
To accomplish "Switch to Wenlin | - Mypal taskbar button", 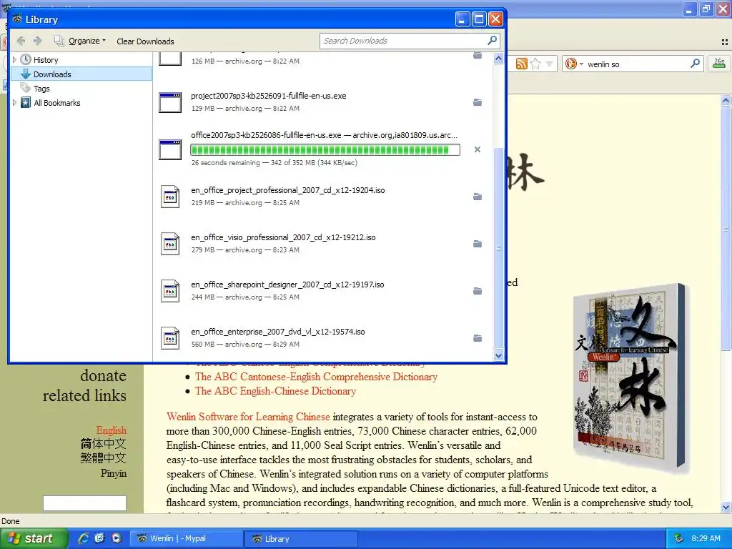I will click(x=186, y=538).
